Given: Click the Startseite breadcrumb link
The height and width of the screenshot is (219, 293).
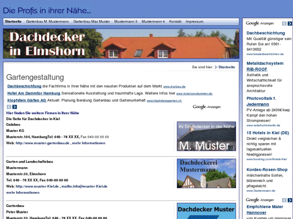Looking at the screenshot, I should click(x=227, y=67).
